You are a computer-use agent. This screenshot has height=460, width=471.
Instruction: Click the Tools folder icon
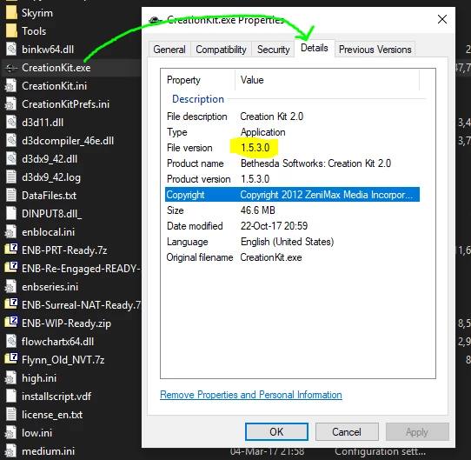click(11, 31)
